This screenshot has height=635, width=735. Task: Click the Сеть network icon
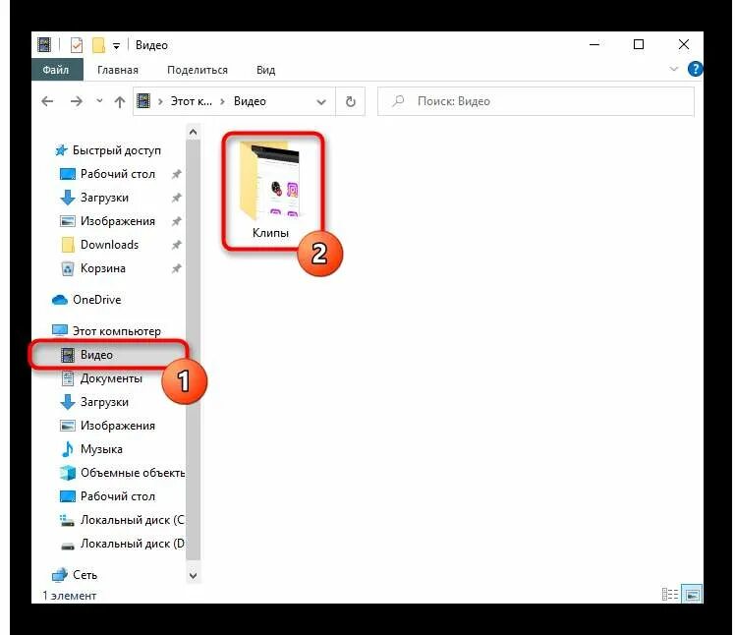(60, 575)
